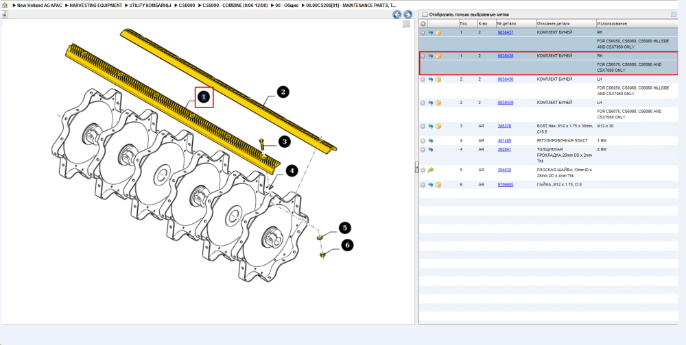Go to the home page icon
The image size is (686, 345).
coord(5,5)
